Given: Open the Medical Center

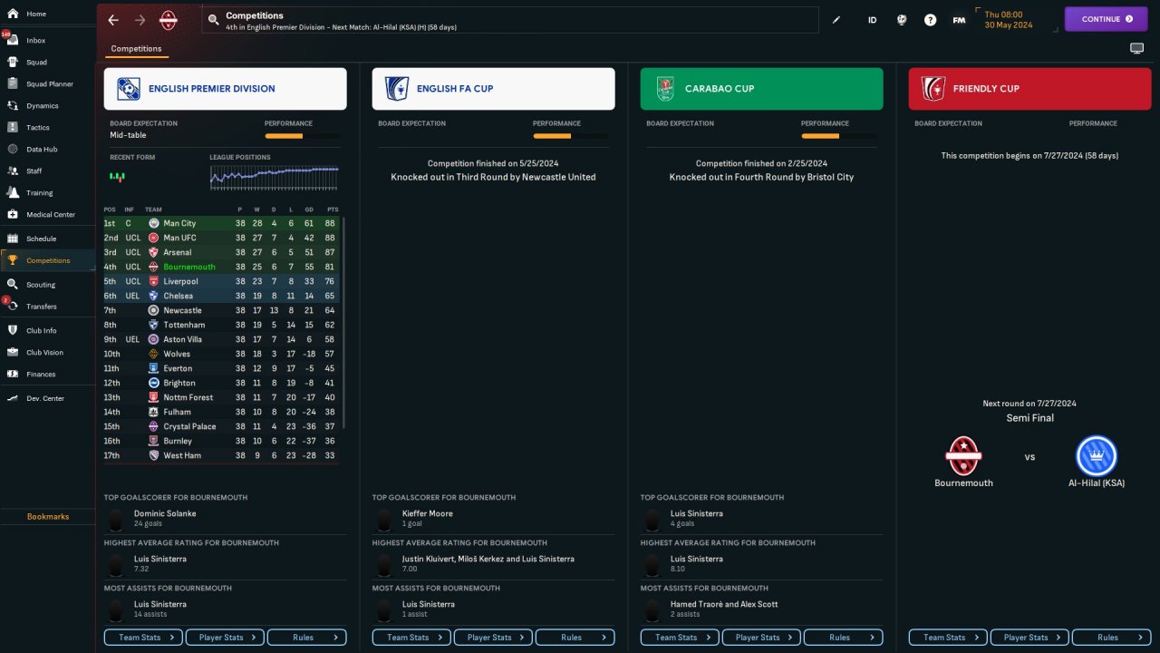Looking at the screenshot, I should tap(51, 215).
